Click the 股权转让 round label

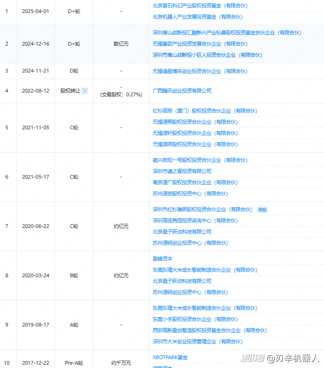tap(70, 91)
